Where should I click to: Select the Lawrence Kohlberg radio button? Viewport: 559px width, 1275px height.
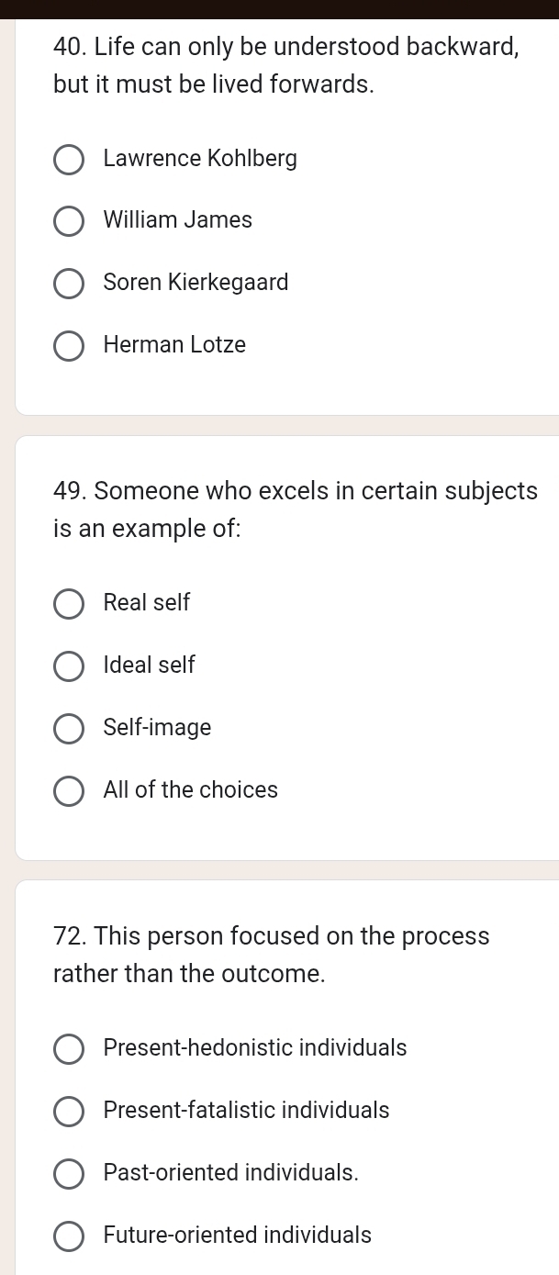[69, 160]
